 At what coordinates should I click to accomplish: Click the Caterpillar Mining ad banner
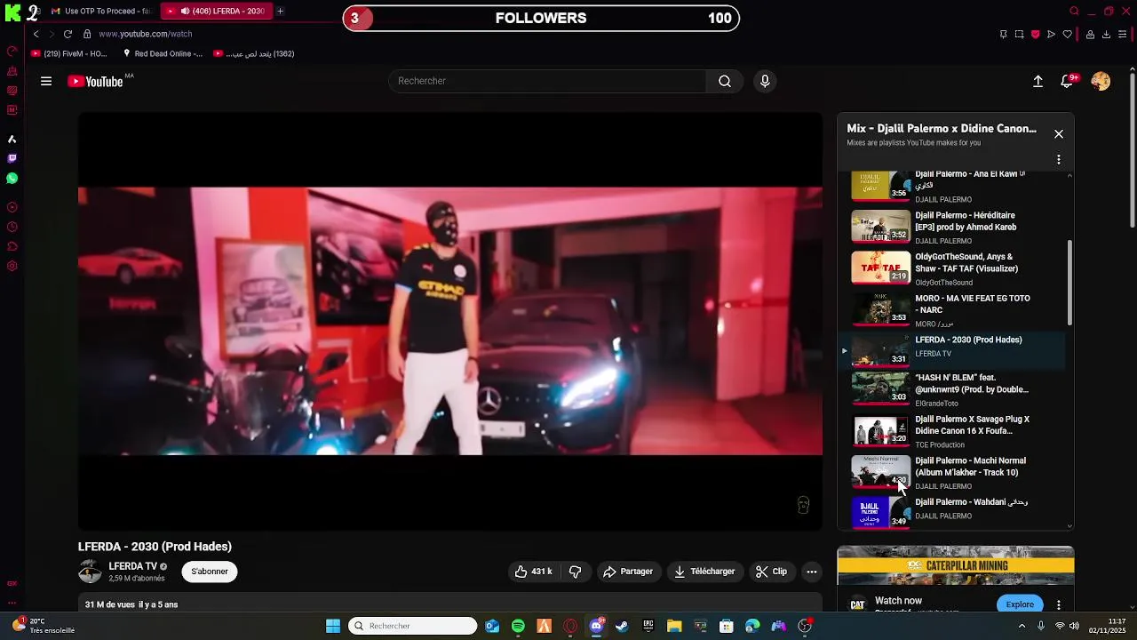956,565
